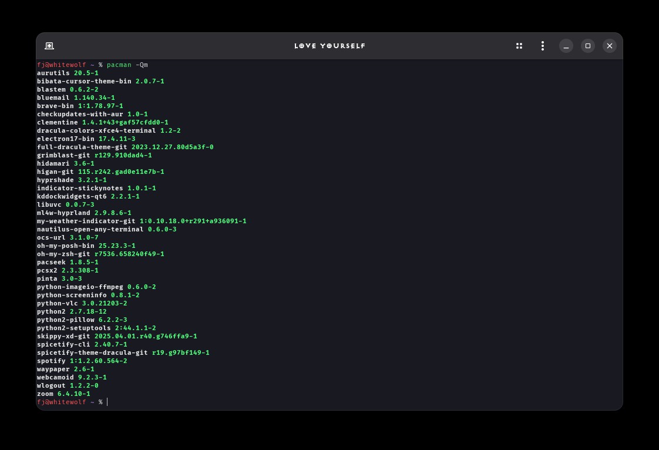Select the skippy-xd-git line

[x=117, y=337]
